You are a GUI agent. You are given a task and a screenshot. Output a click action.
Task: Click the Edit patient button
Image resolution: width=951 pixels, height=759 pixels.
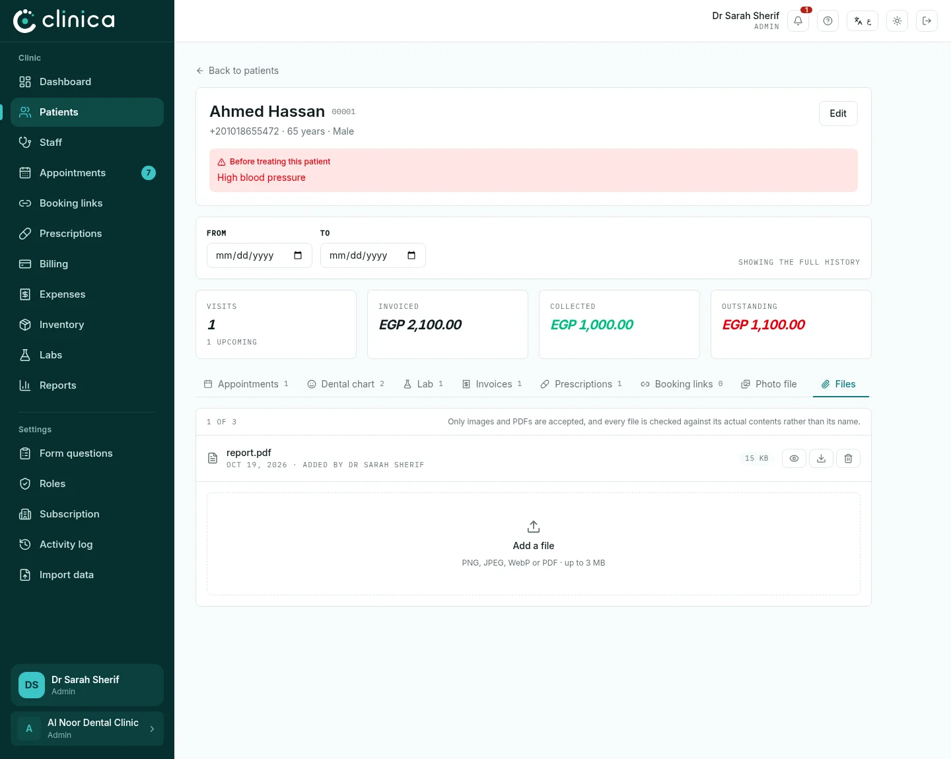tap(838, 114)
